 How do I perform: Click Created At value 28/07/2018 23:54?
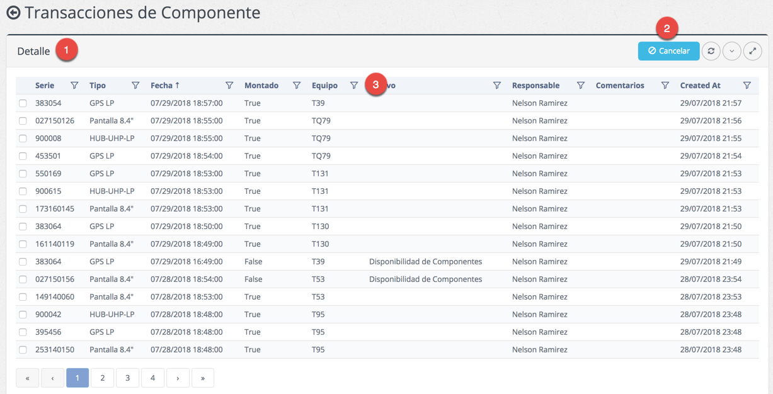[711, 279]
